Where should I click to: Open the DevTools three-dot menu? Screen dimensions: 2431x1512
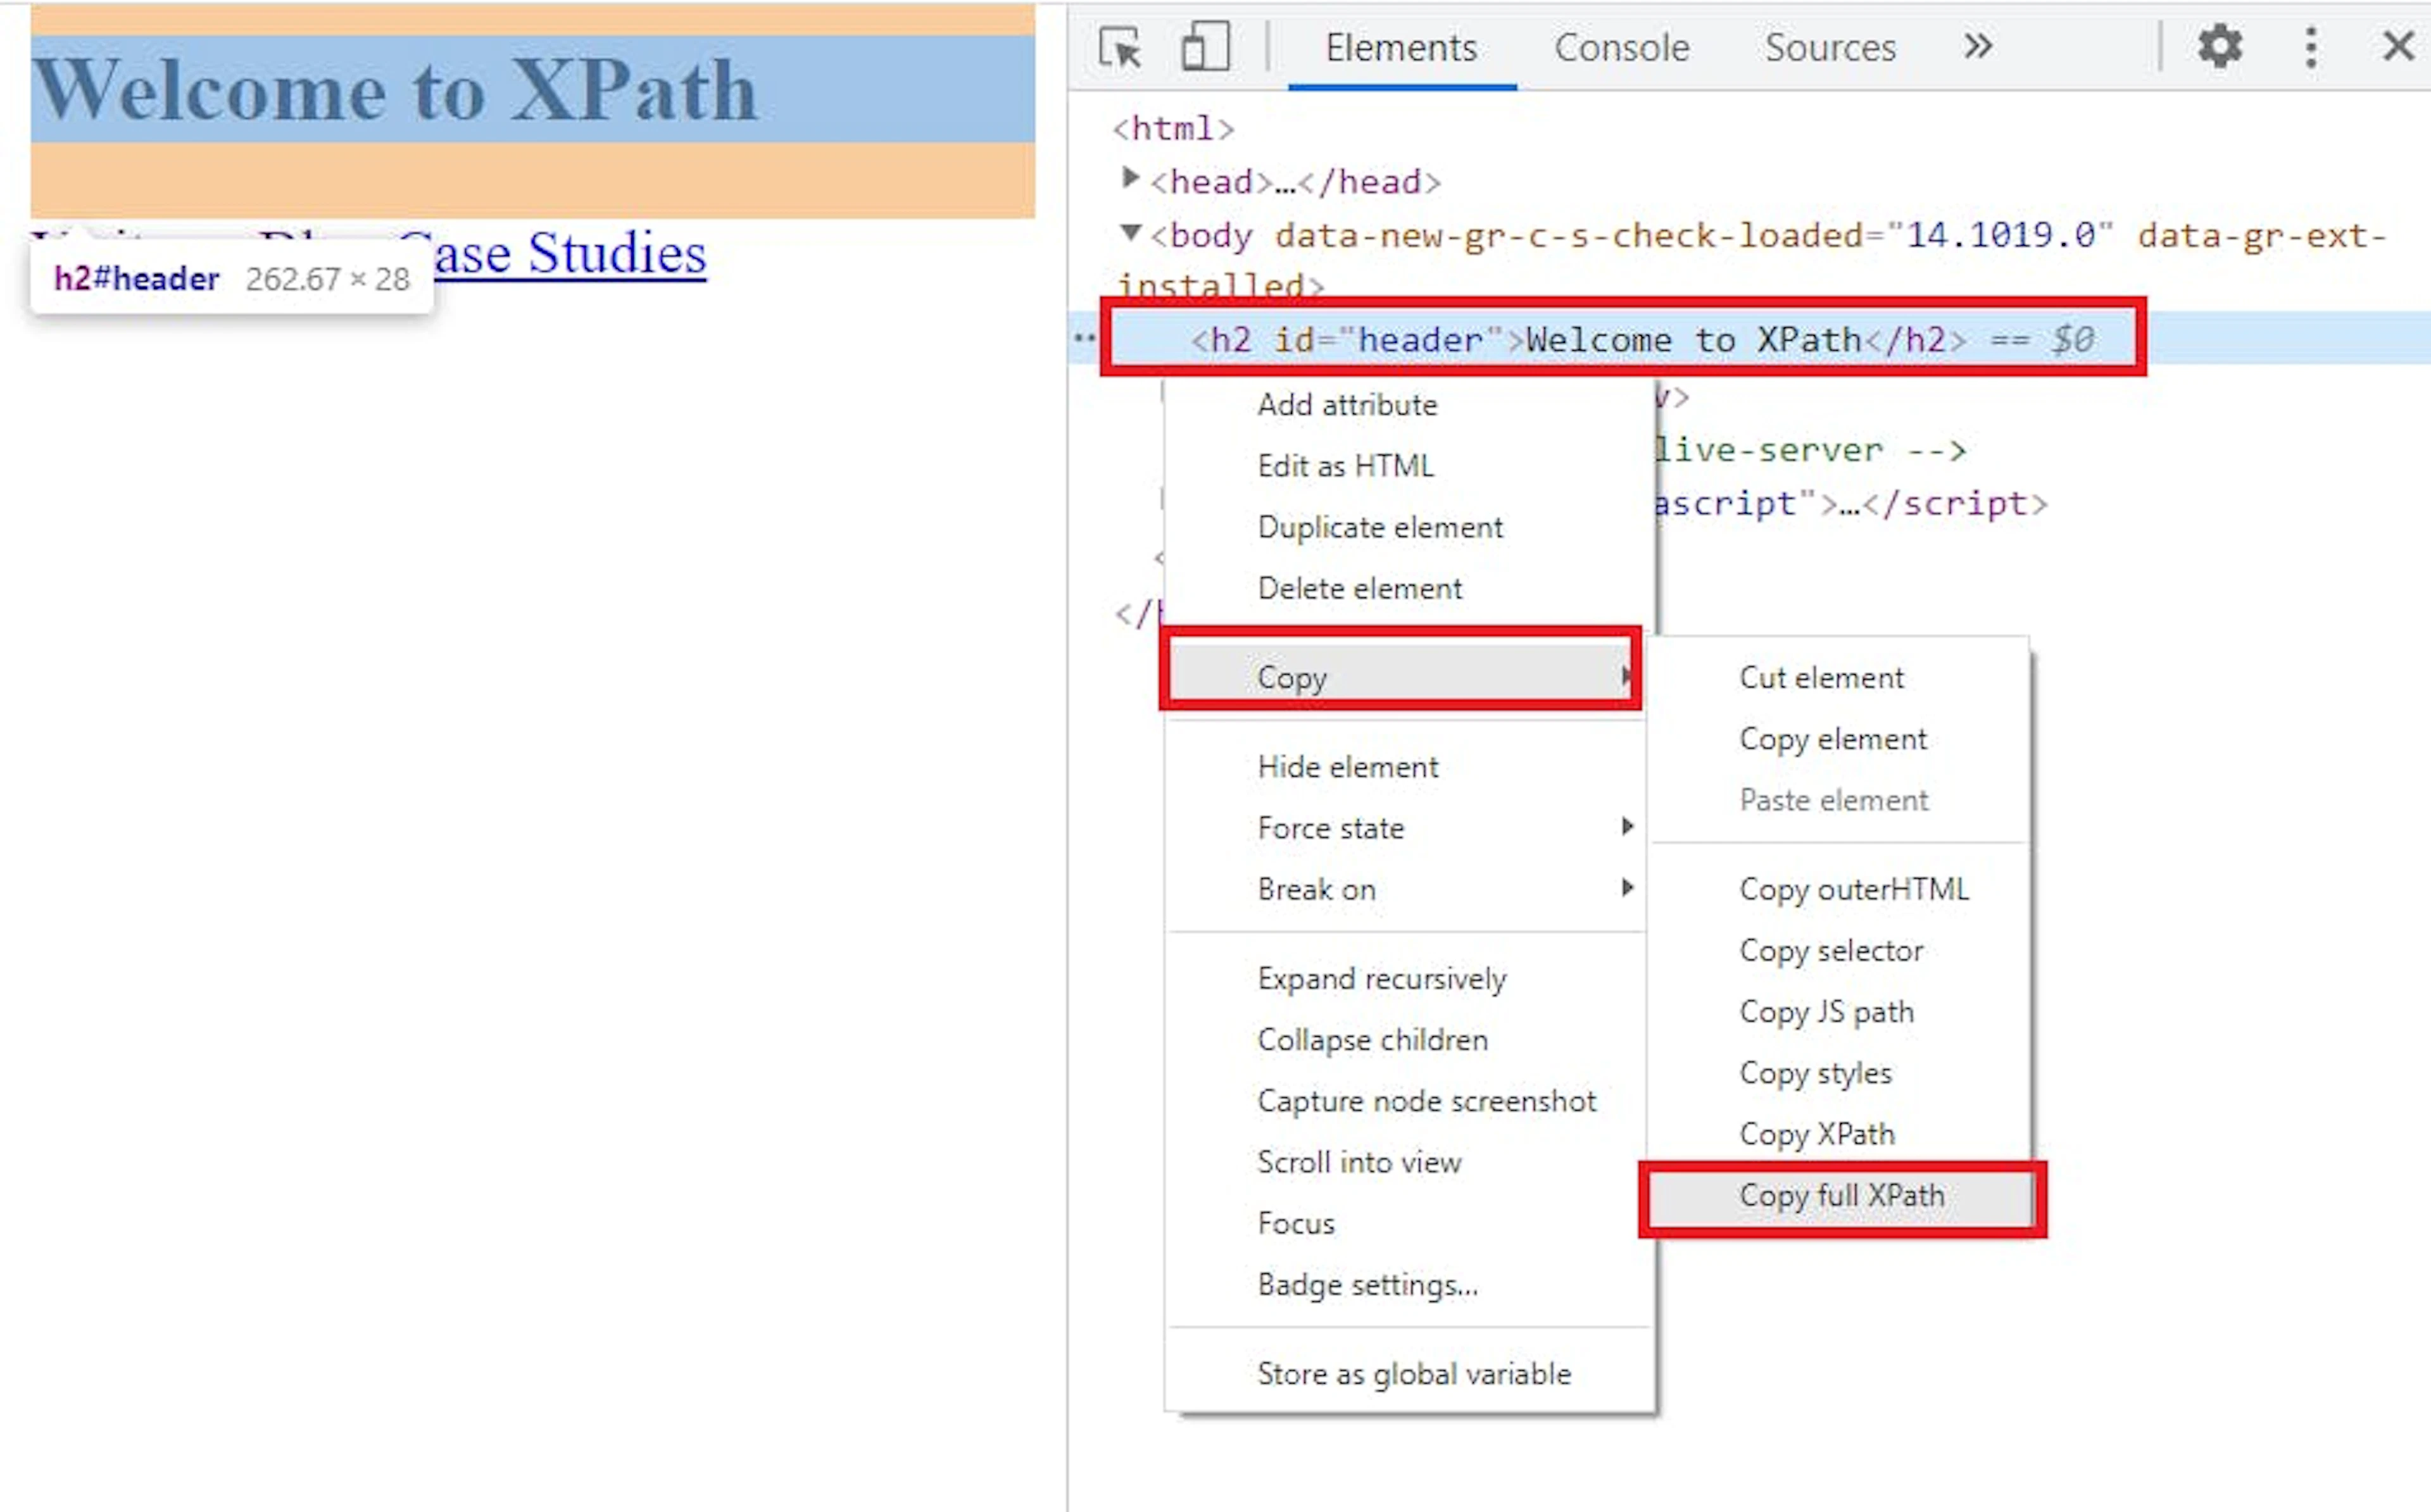pos(2310,47)
